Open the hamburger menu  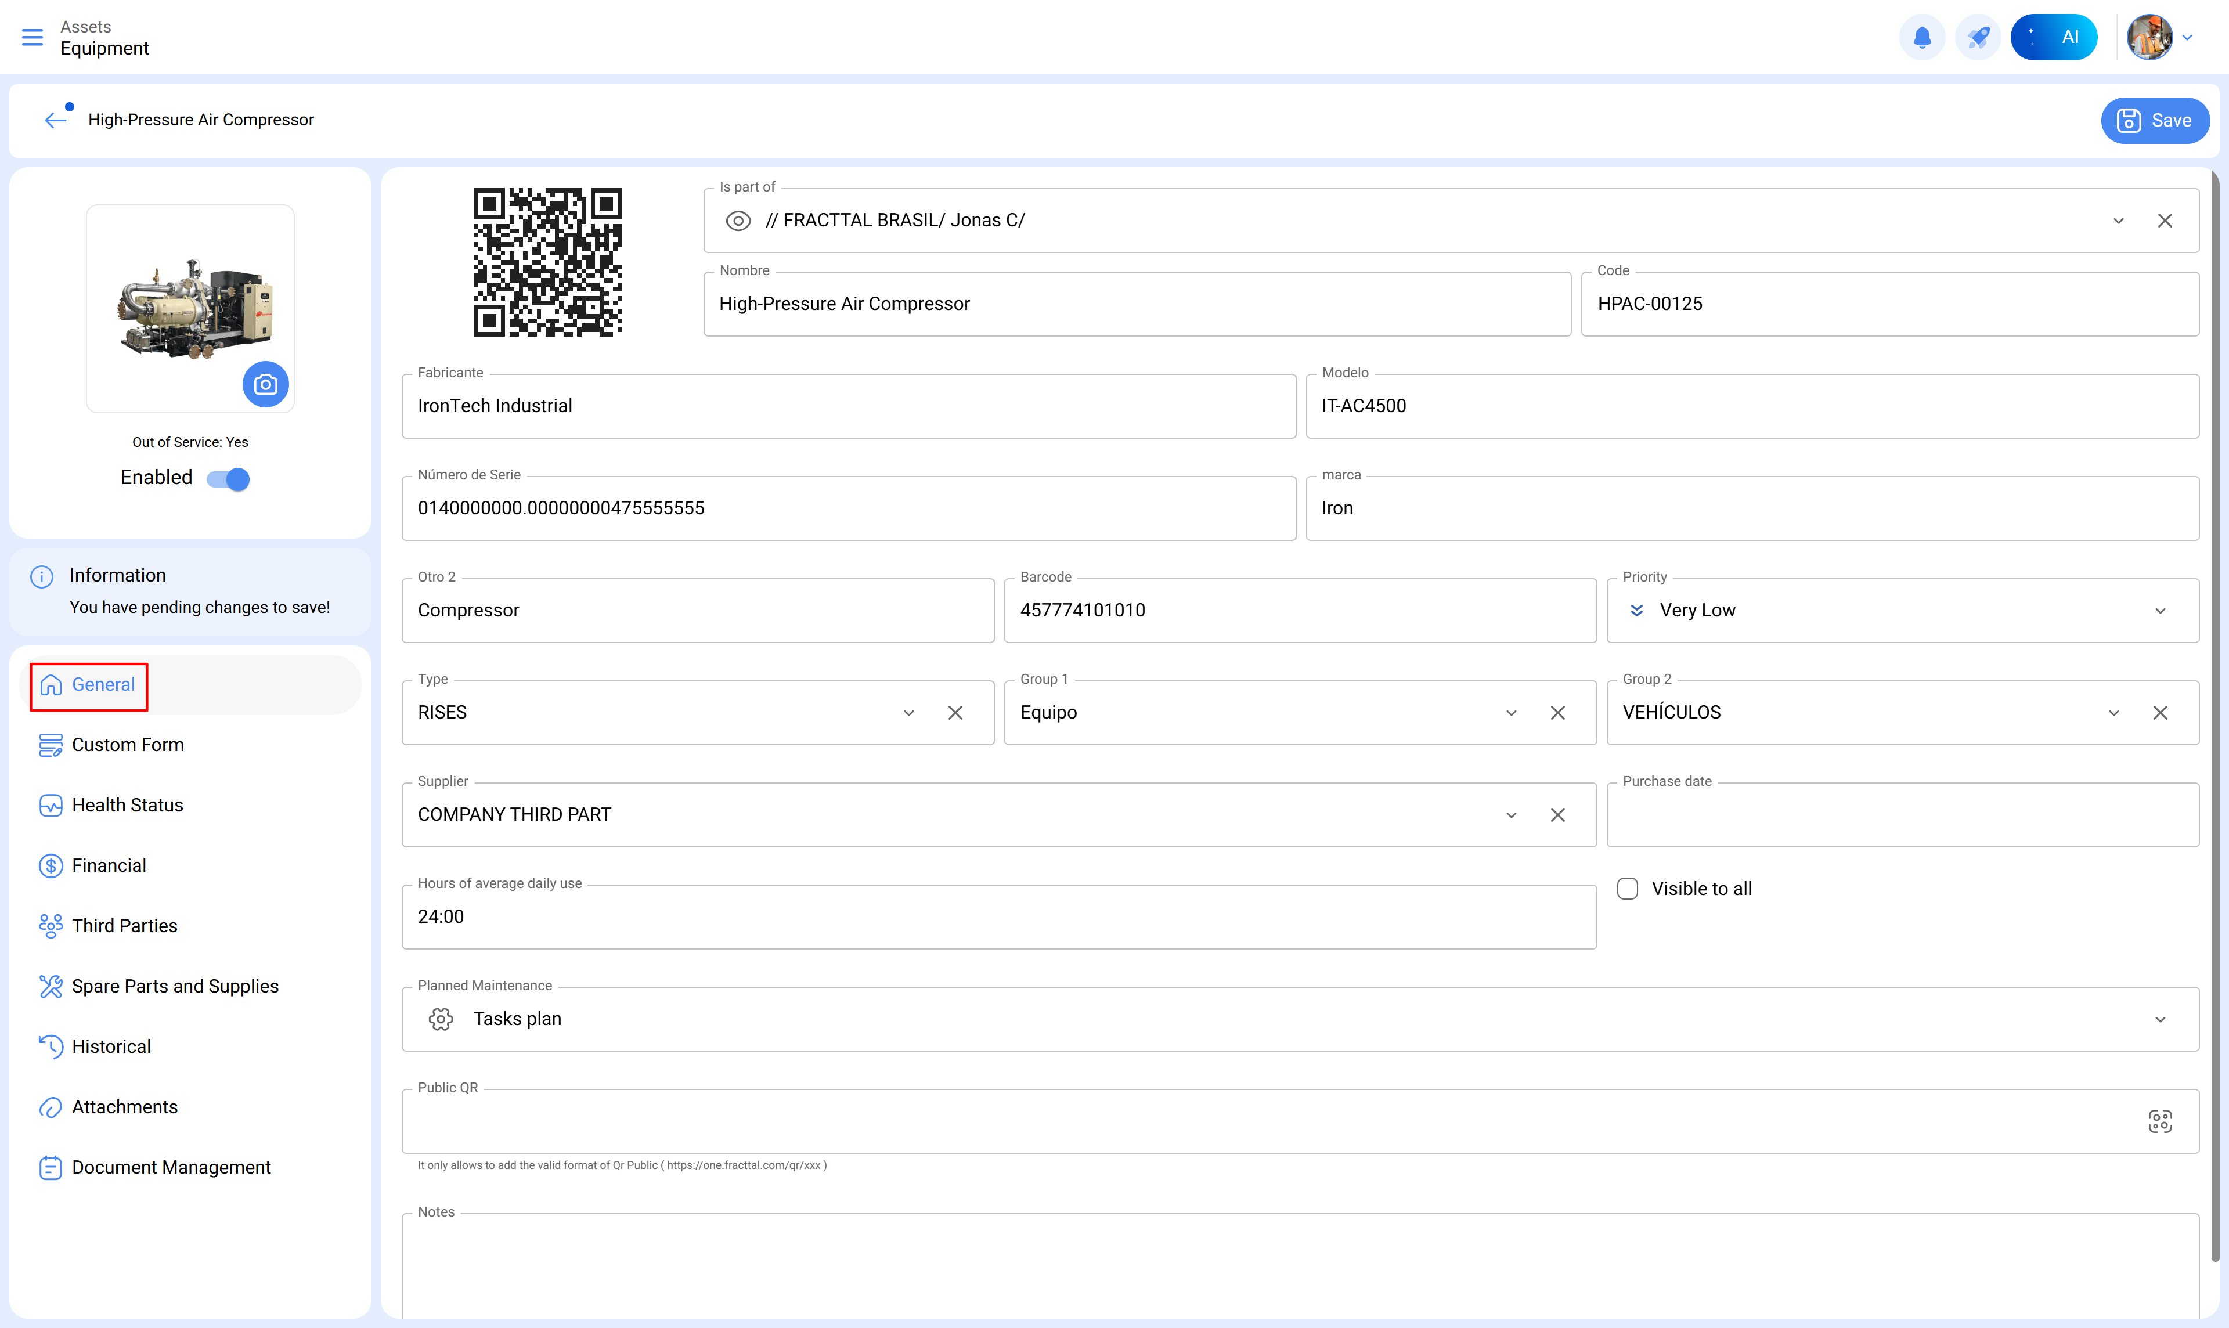[x=32, y=38]
